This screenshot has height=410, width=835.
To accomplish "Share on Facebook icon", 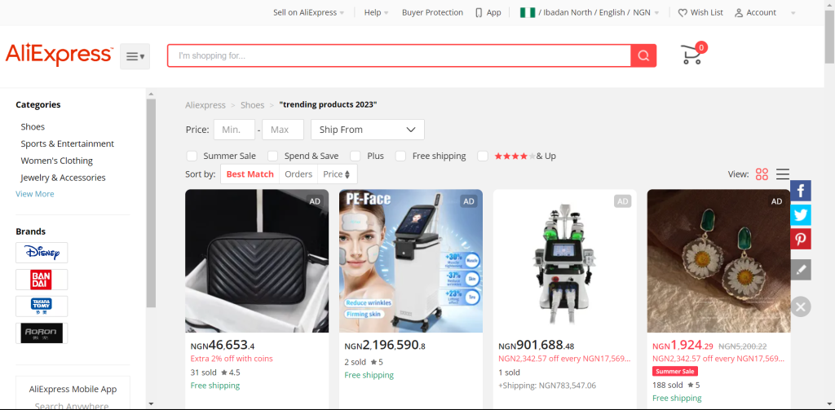I will point(801,191).
